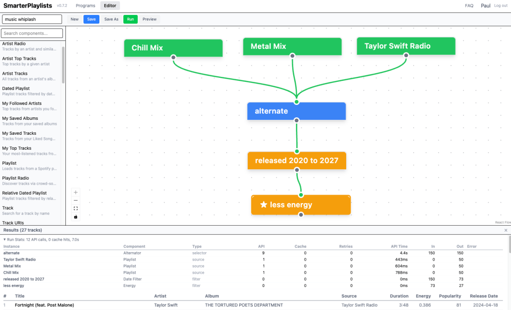Click the Taylor Swift Radio output connector

pyautogui.click(x=406, y=55)
